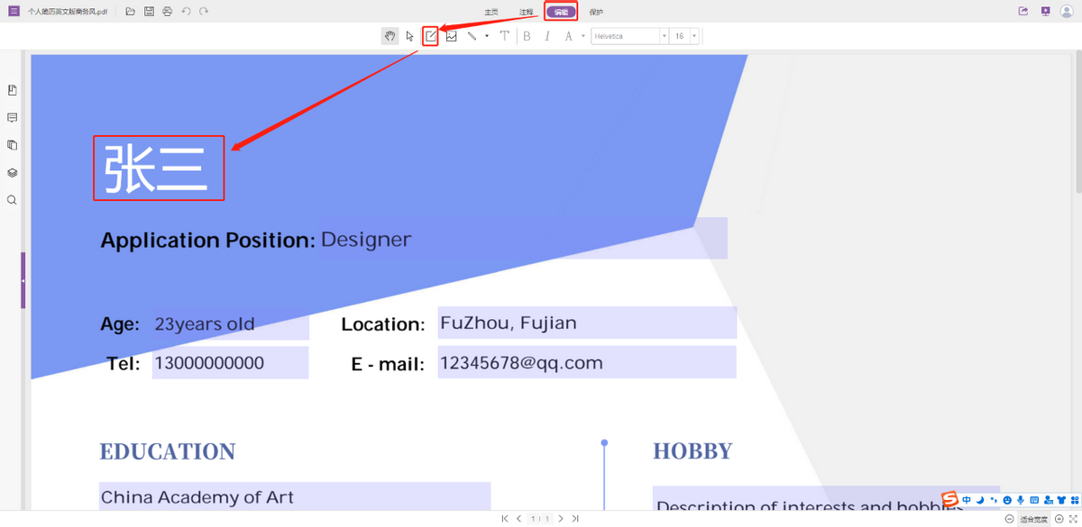
Task: Select the Line drawing tool
Action: [x=472, y=36]
